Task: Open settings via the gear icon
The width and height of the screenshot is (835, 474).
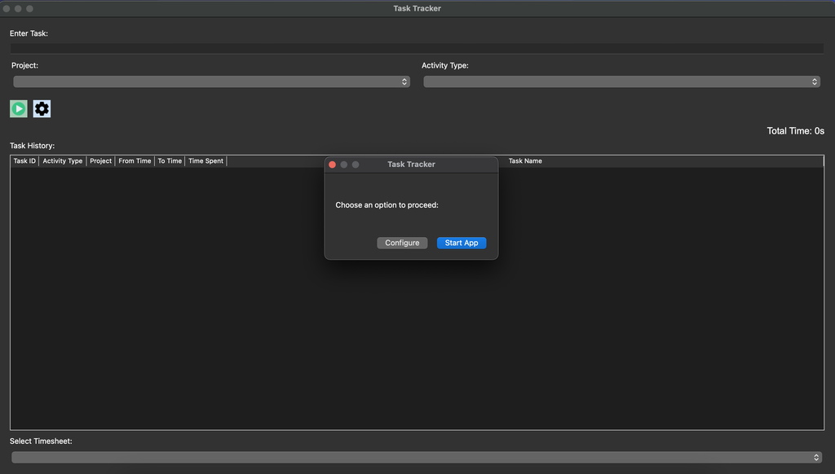Action: [42, 108]
